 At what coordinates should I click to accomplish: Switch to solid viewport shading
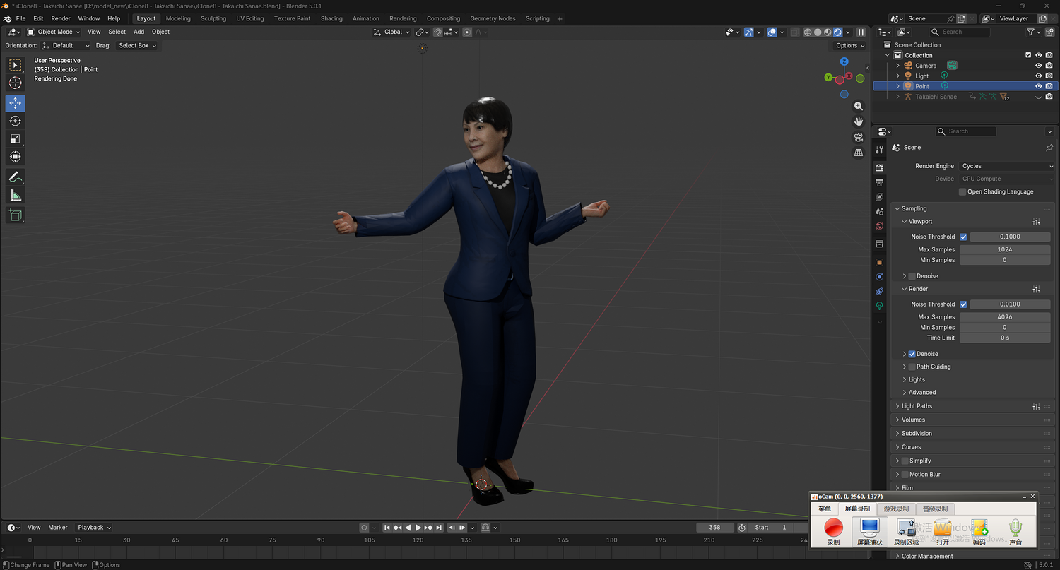click(x=818, y=32)
